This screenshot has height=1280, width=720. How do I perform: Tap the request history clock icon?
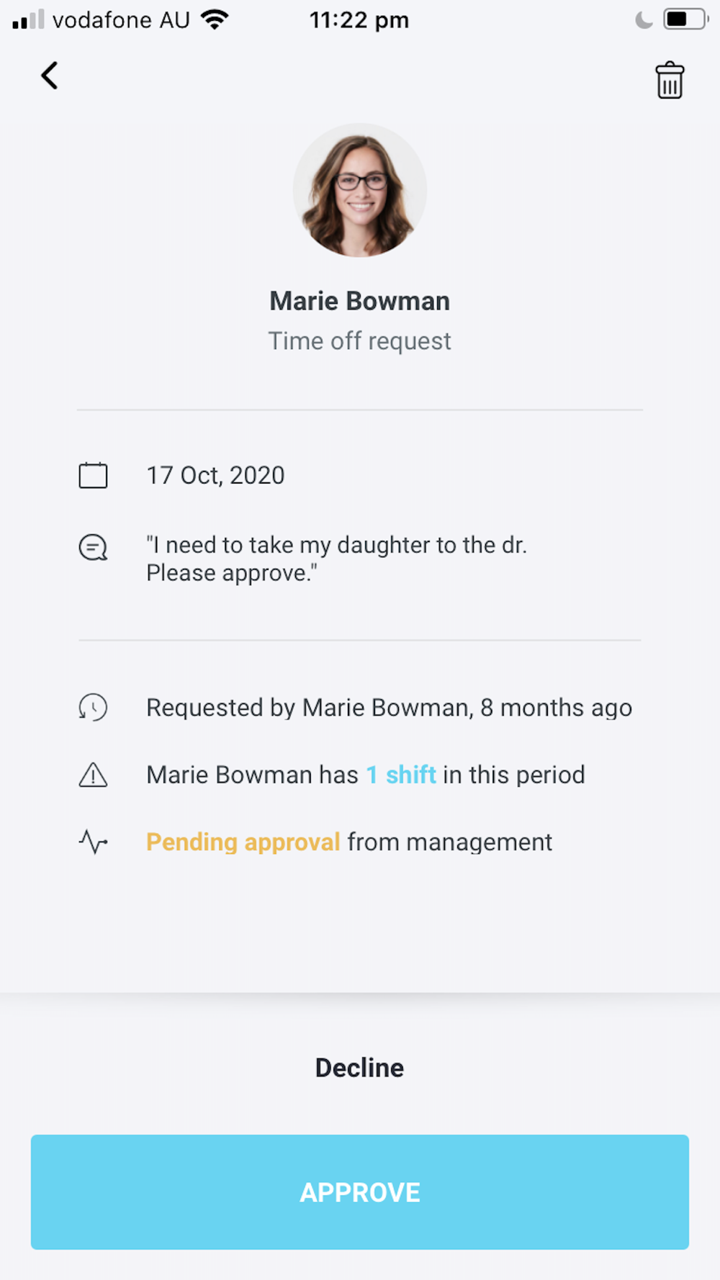(93, 708)
